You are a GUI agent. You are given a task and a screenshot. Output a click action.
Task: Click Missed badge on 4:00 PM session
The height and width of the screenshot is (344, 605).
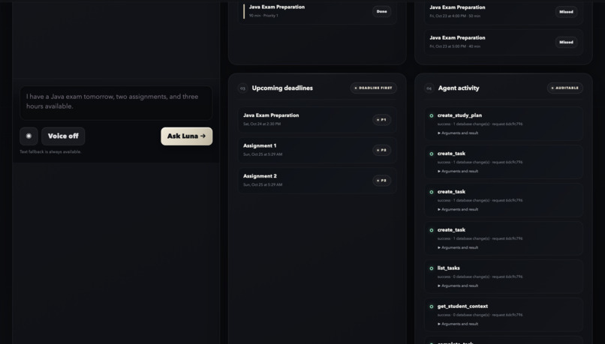(x=566, y=12)
